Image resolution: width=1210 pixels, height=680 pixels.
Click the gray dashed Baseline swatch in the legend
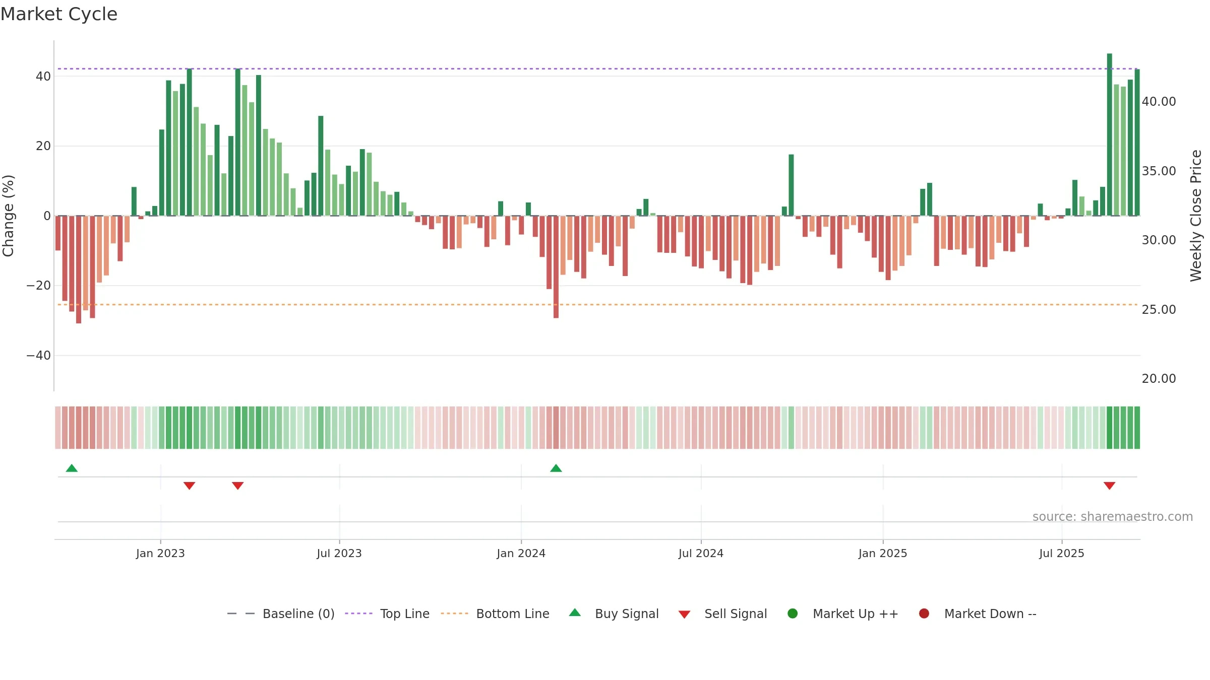(241, 614)
